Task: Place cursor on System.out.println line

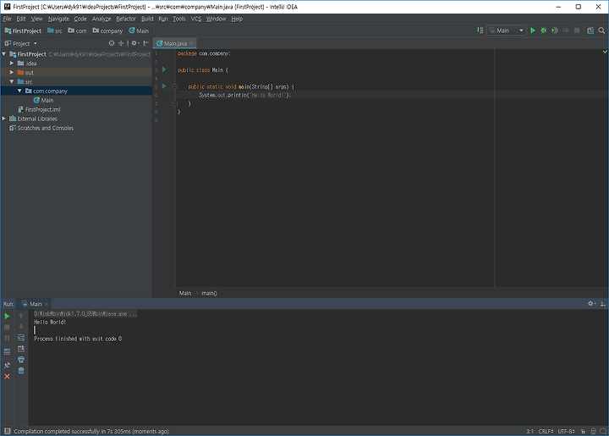Action: click(244, 95)
